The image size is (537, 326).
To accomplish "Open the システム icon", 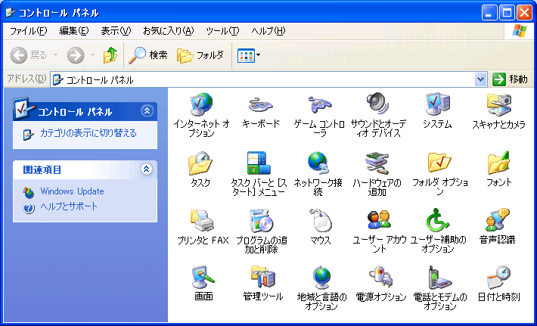I will coord(437,104).
